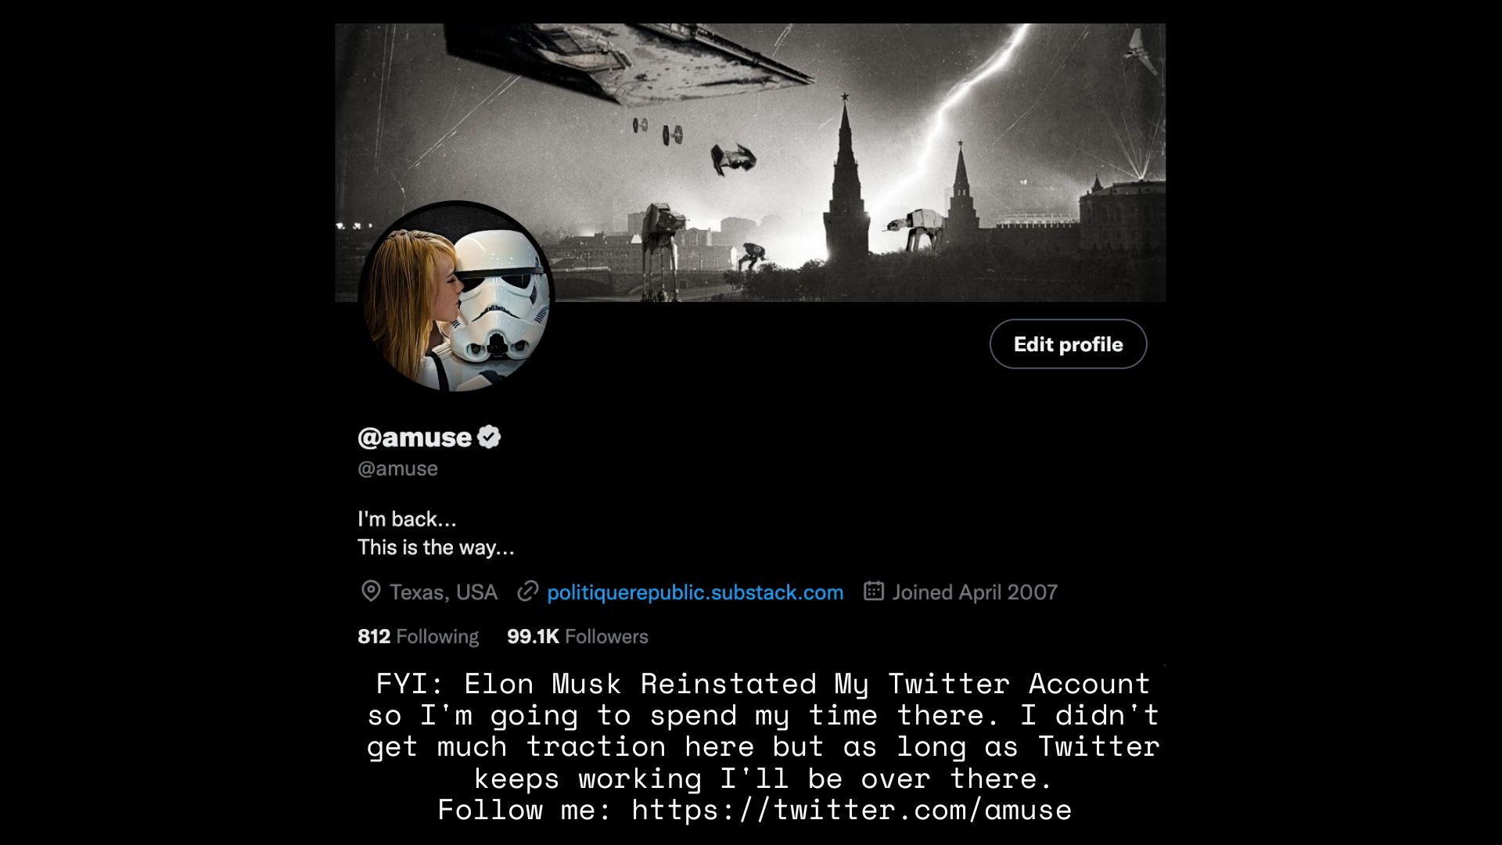Open the stormtrooper profile picture

pyautogui.click(x=457, y=297)
